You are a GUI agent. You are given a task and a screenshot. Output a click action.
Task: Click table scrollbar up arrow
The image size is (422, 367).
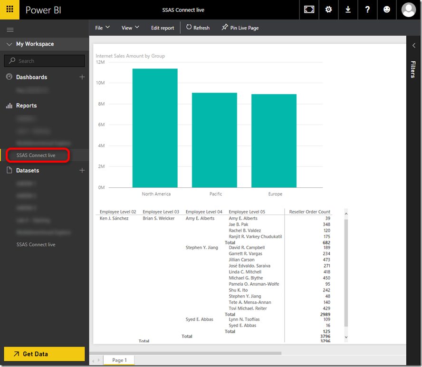coord(346,214)
